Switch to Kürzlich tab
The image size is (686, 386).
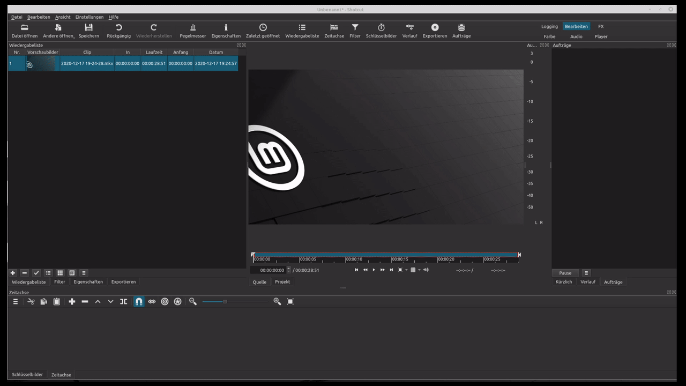click(x=564, y=282)
